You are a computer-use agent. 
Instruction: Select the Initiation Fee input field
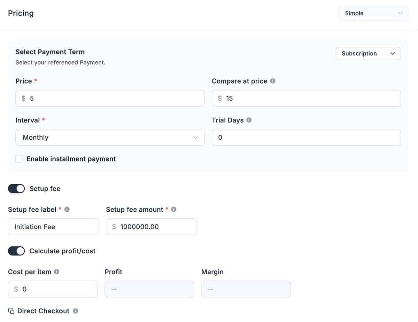53,227
